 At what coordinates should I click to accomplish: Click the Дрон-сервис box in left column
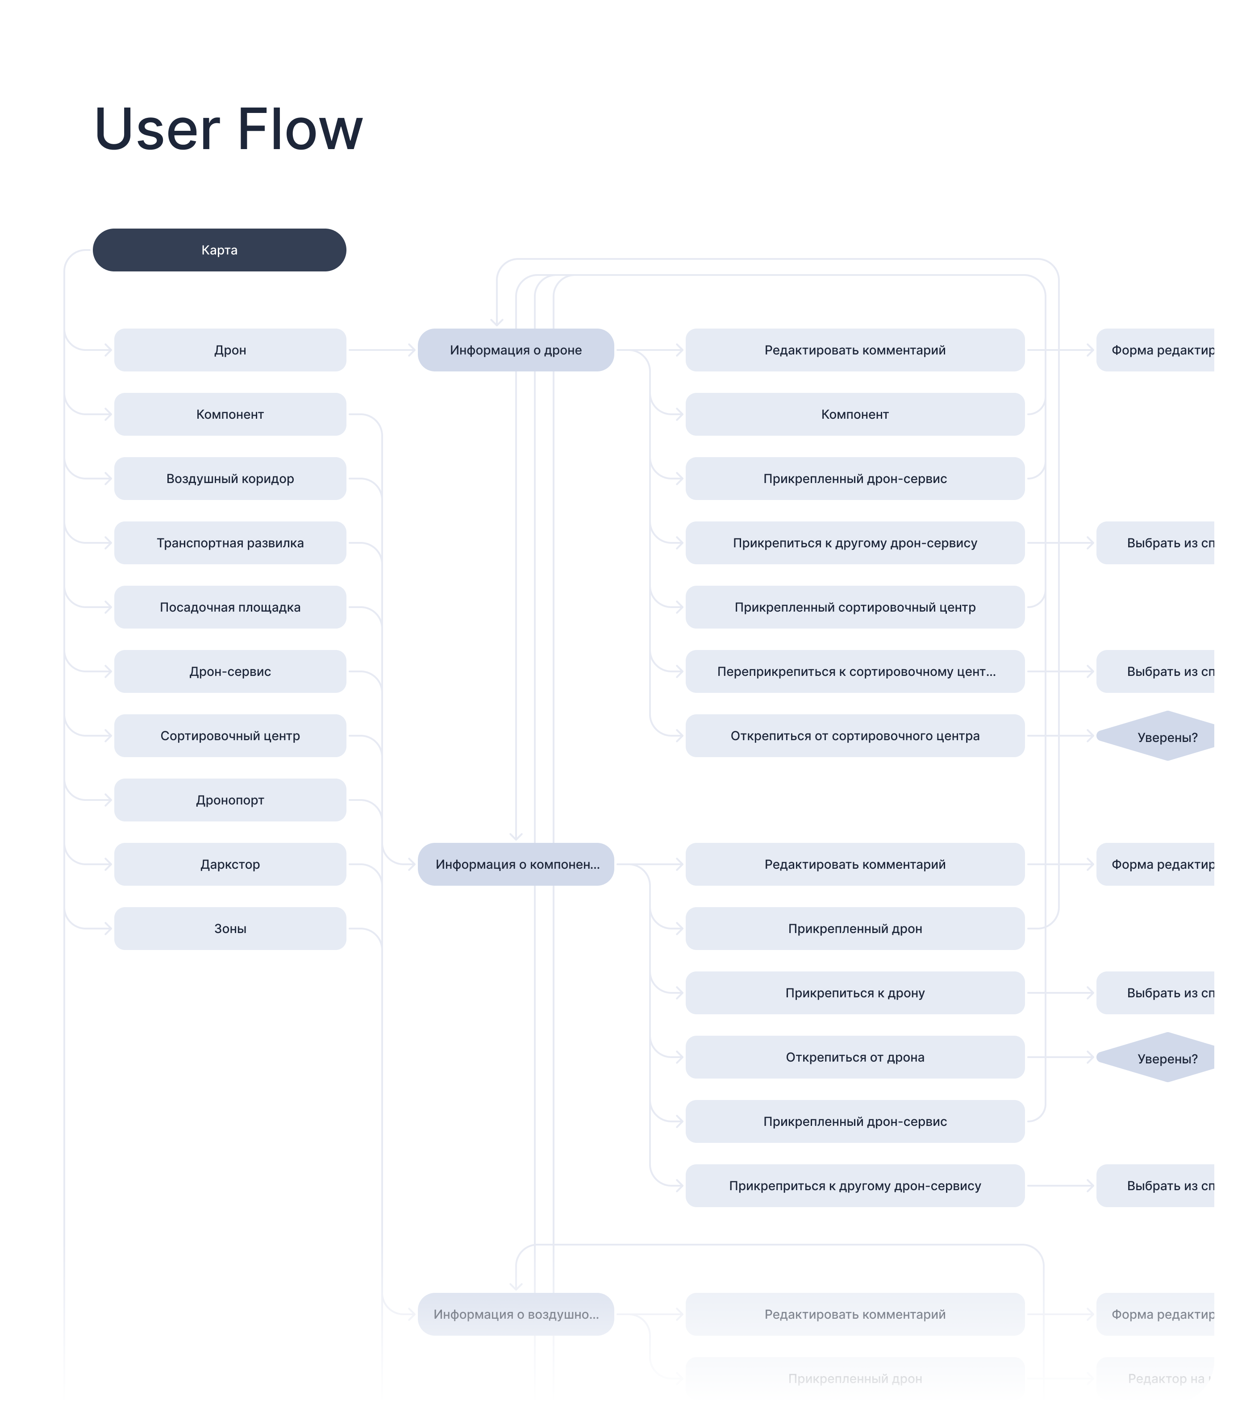tap(230, 671)
